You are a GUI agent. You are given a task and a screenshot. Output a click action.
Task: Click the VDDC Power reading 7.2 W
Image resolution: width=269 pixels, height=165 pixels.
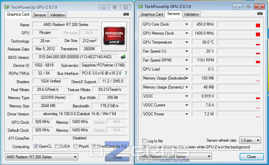click(x=204, y=114)
